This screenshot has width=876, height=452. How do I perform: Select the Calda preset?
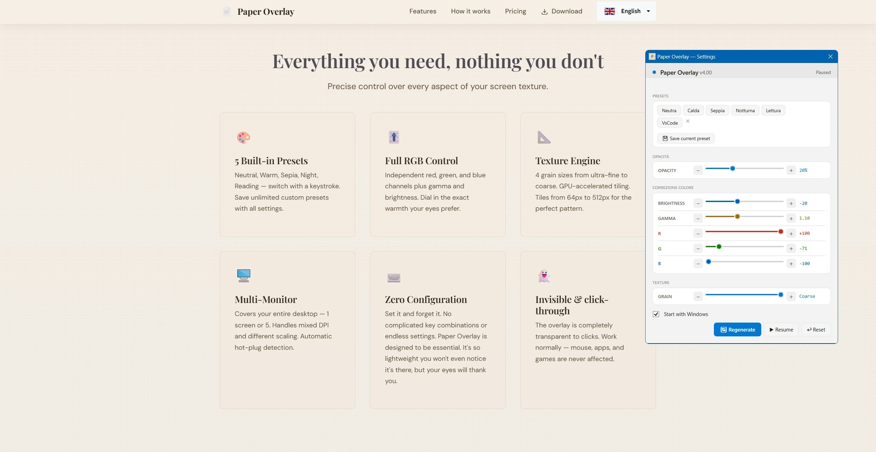click(x=693, y=111)
